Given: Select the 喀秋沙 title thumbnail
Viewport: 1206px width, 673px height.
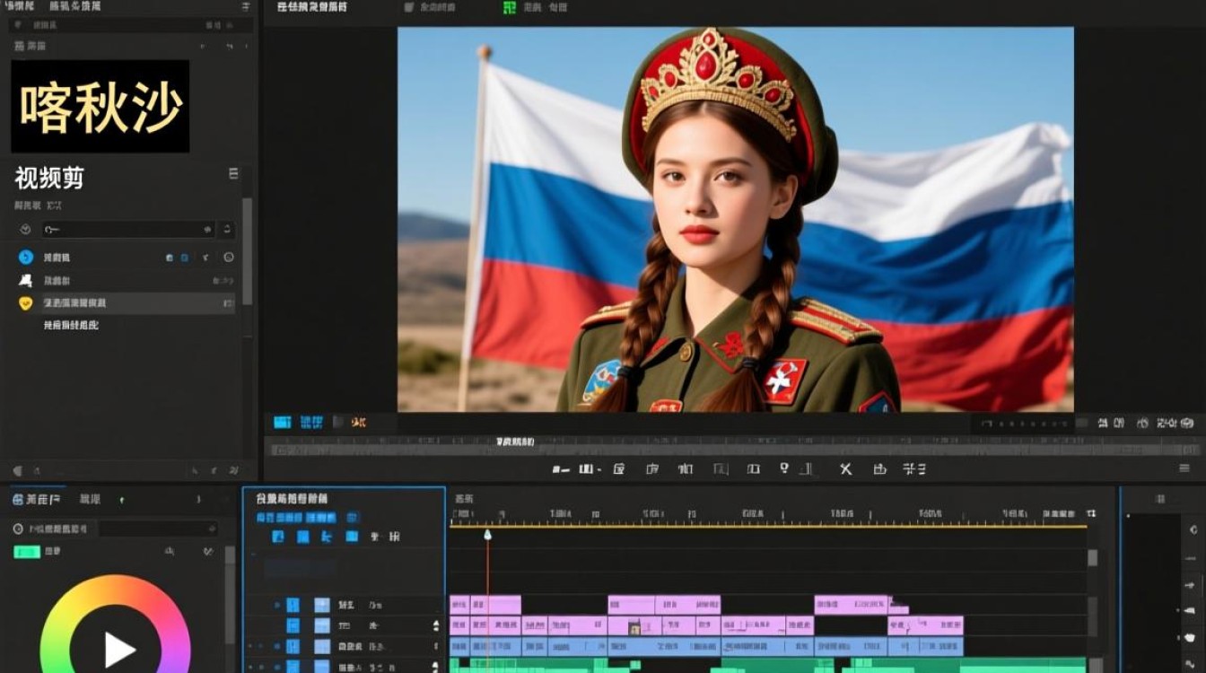Looking at the screenshot, I should [100, 106].
